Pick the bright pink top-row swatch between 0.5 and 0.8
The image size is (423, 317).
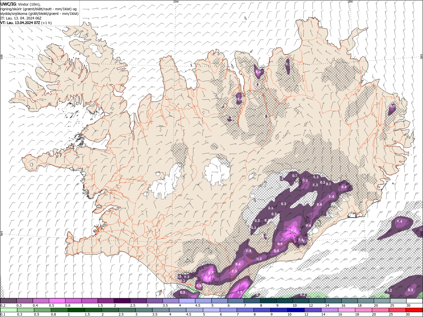pyautogui.click(x=57, y=301)
